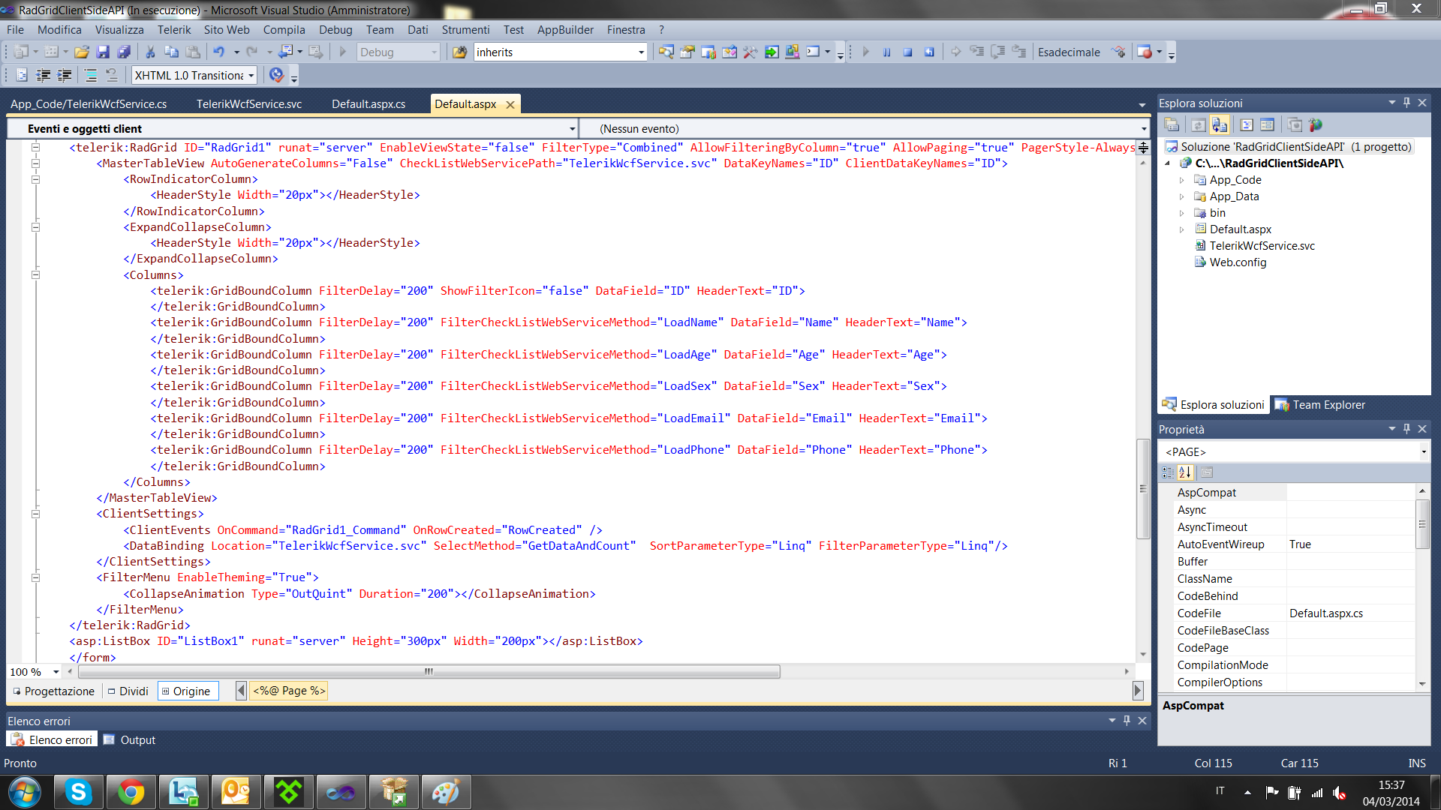Screen dimensions: 1441x810
Task: Switch to TelerikWcfService.svc tab
Action: (x=249, y=104)
